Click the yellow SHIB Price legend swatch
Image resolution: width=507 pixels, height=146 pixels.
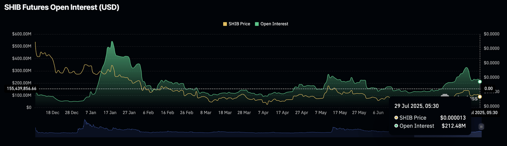click(225, 24)
